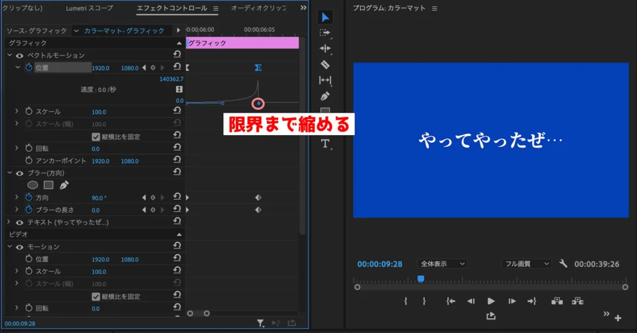Mark In point in program monitor

click(x=406, y=301)
